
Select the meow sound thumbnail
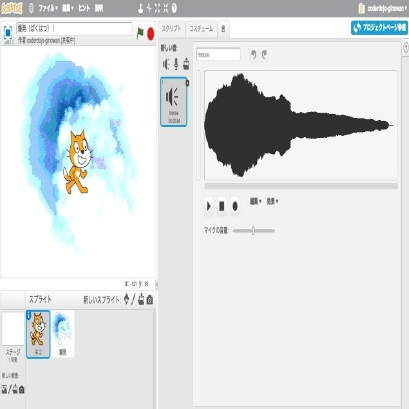click(x=173, y=102)
